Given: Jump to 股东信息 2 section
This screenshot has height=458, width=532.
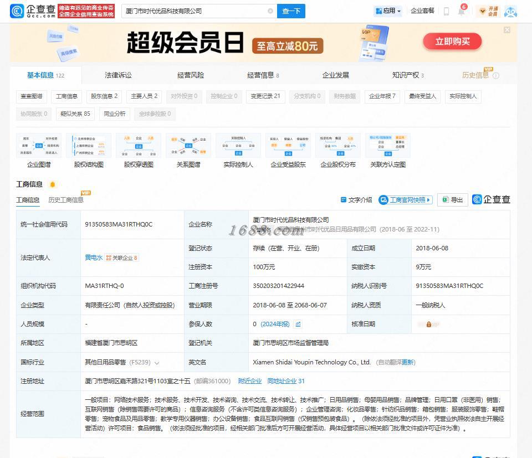Looking at the screenshot, I should (x=104, y=96).
